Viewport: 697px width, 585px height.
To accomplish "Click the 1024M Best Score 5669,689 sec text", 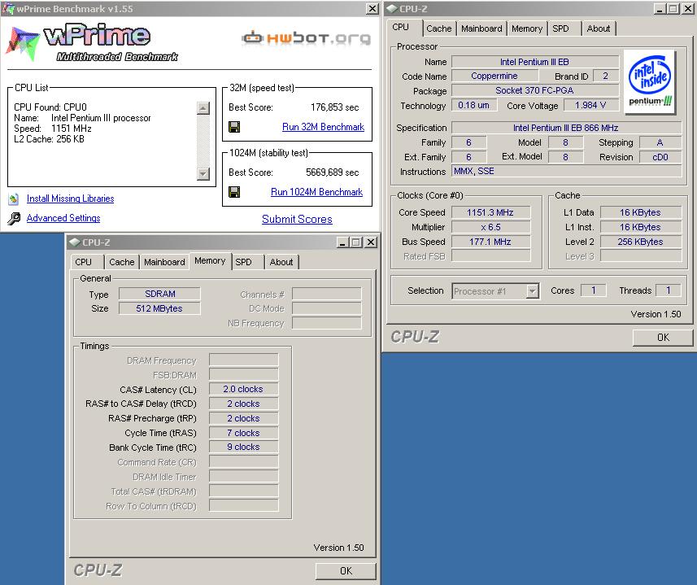I will point(332,172).
